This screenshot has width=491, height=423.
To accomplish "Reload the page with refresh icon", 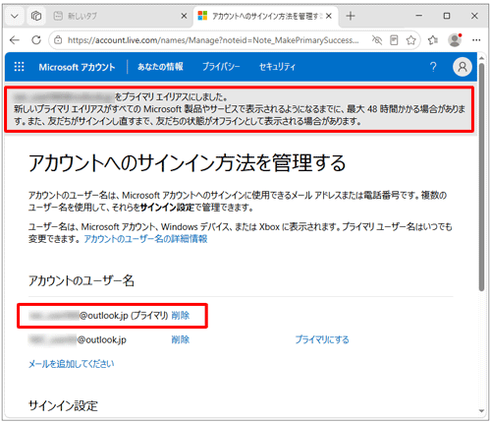I will [x=36, y=40].
